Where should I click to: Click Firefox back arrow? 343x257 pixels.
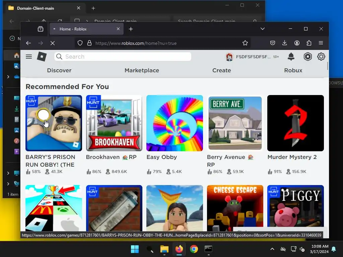coord(28,43)
